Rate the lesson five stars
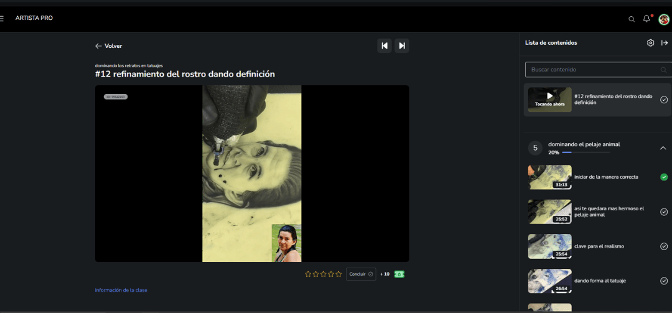The height and width of the screenshot is (313, 672). pyautogui.click(x=338, y=274)
